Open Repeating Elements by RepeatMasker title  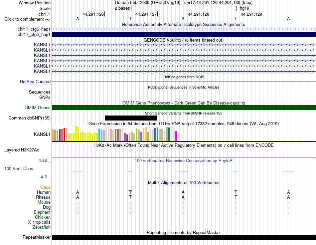coord(184,232)
